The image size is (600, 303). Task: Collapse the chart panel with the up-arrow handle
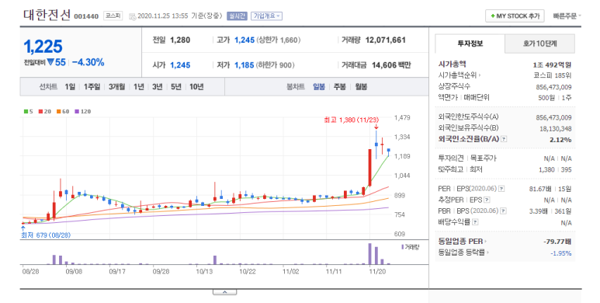point(224,292)
